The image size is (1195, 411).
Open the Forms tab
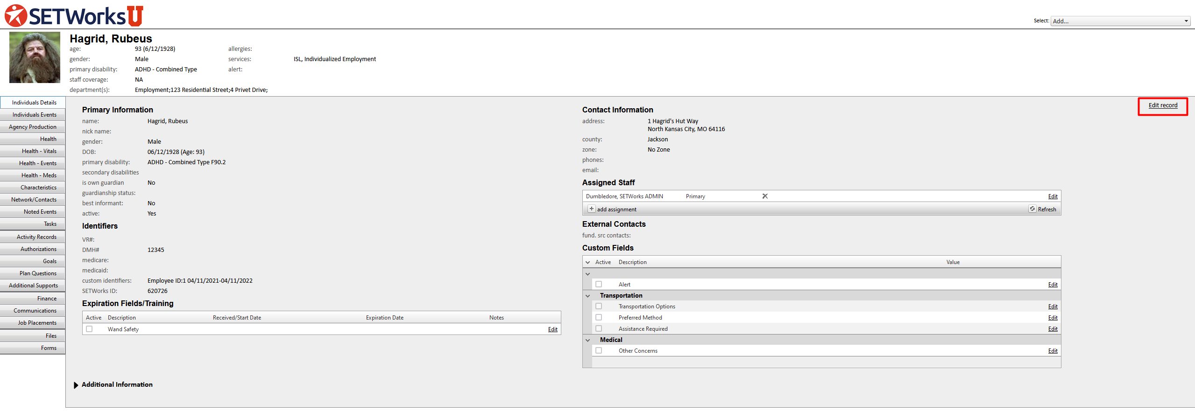coord(33,348)
